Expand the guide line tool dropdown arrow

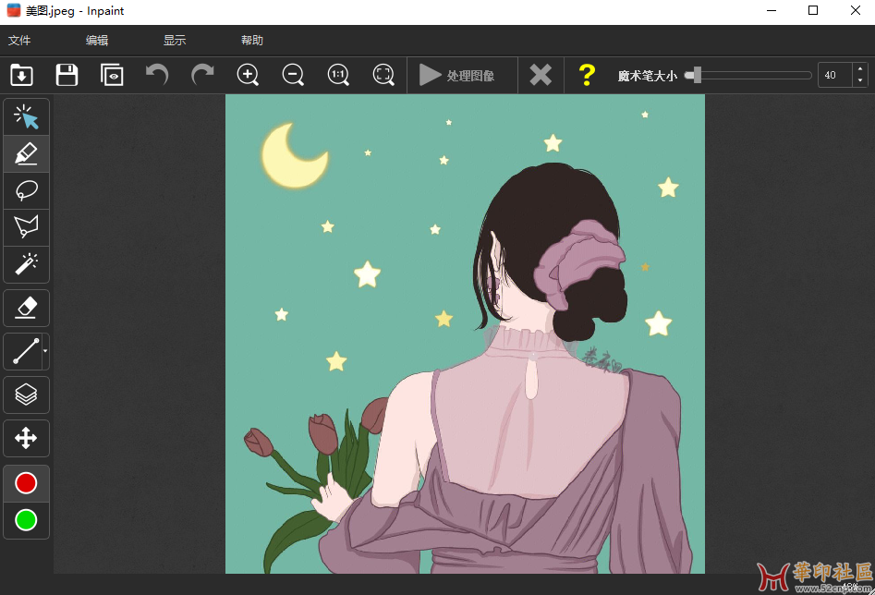(x=45, y=352)
